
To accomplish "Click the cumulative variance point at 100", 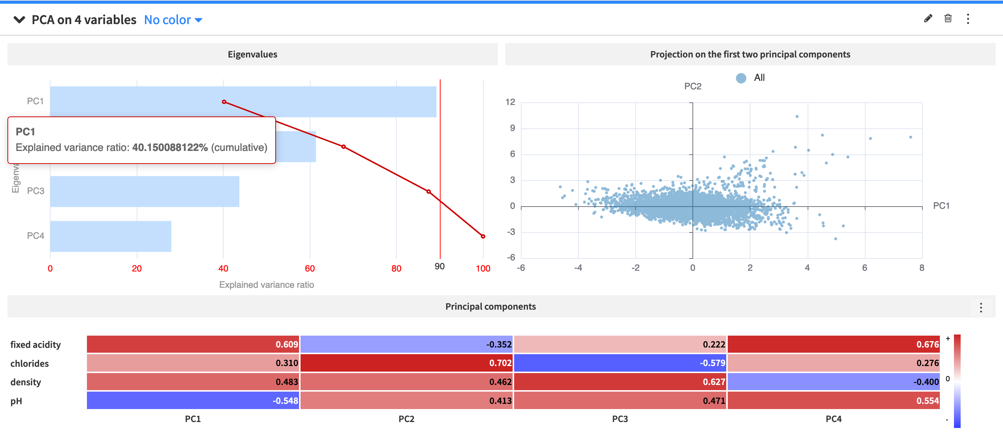I will coord(483,236).
